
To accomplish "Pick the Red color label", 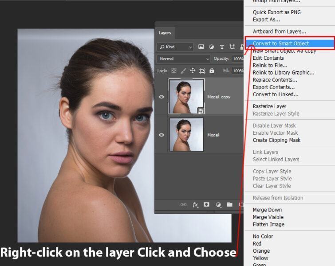I will click(x=257, y=243).
